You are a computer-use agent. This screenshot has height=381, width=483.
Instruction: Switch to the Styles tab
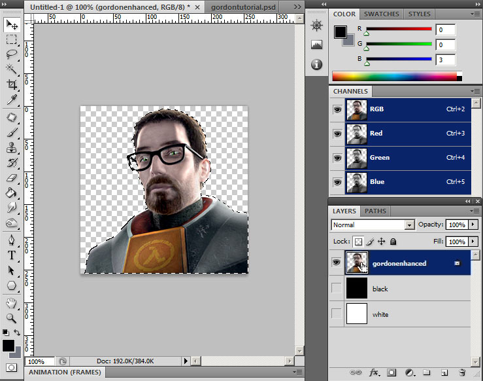coord(419,14)
